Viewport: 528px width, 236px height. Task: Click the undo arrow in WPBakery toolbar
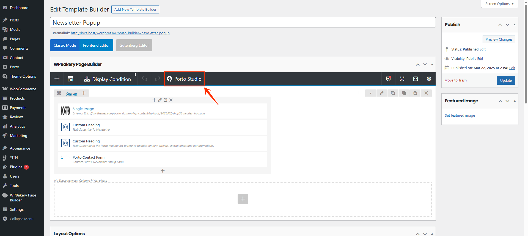[144, 79]
